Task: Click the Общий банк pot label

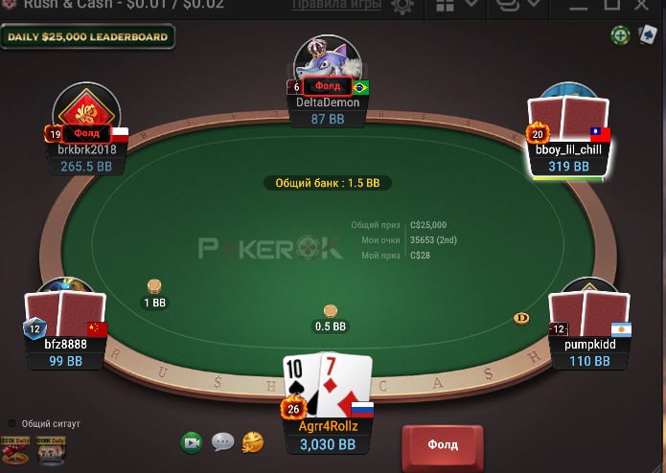Action: click(328, 183)
